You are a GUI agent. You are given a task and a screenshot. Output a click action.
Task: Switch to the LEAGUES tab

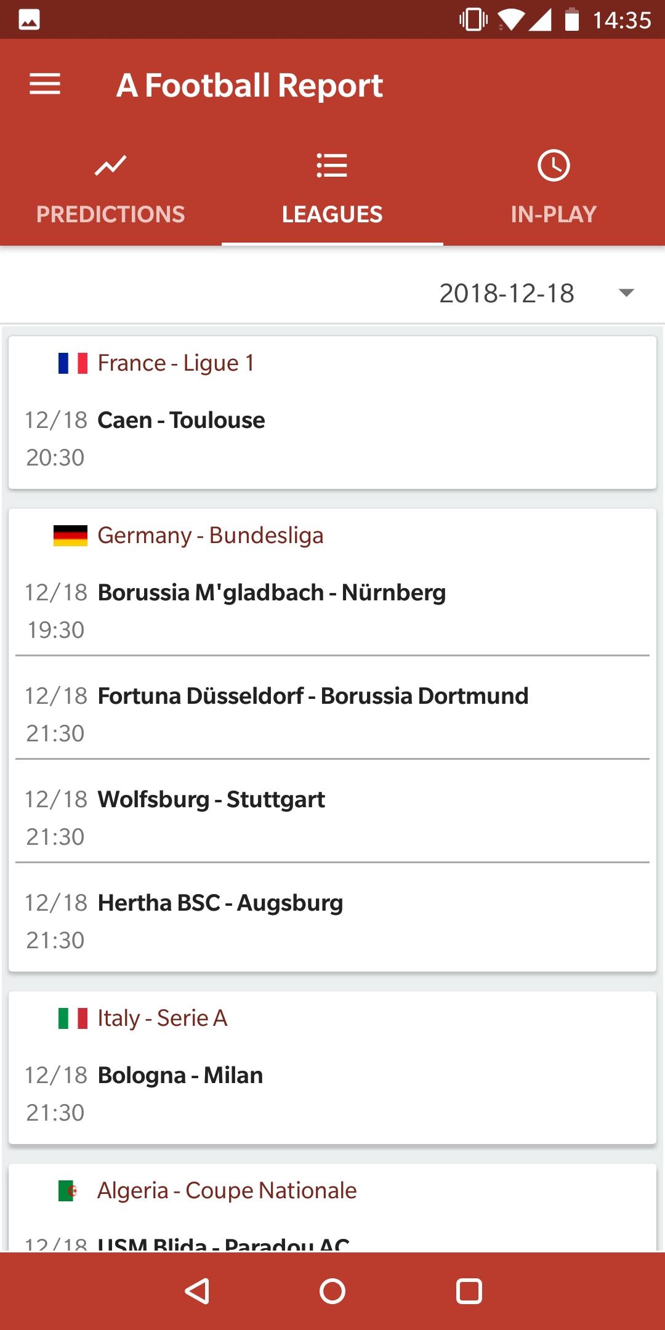pyautogui.click(x=332, y=214)
